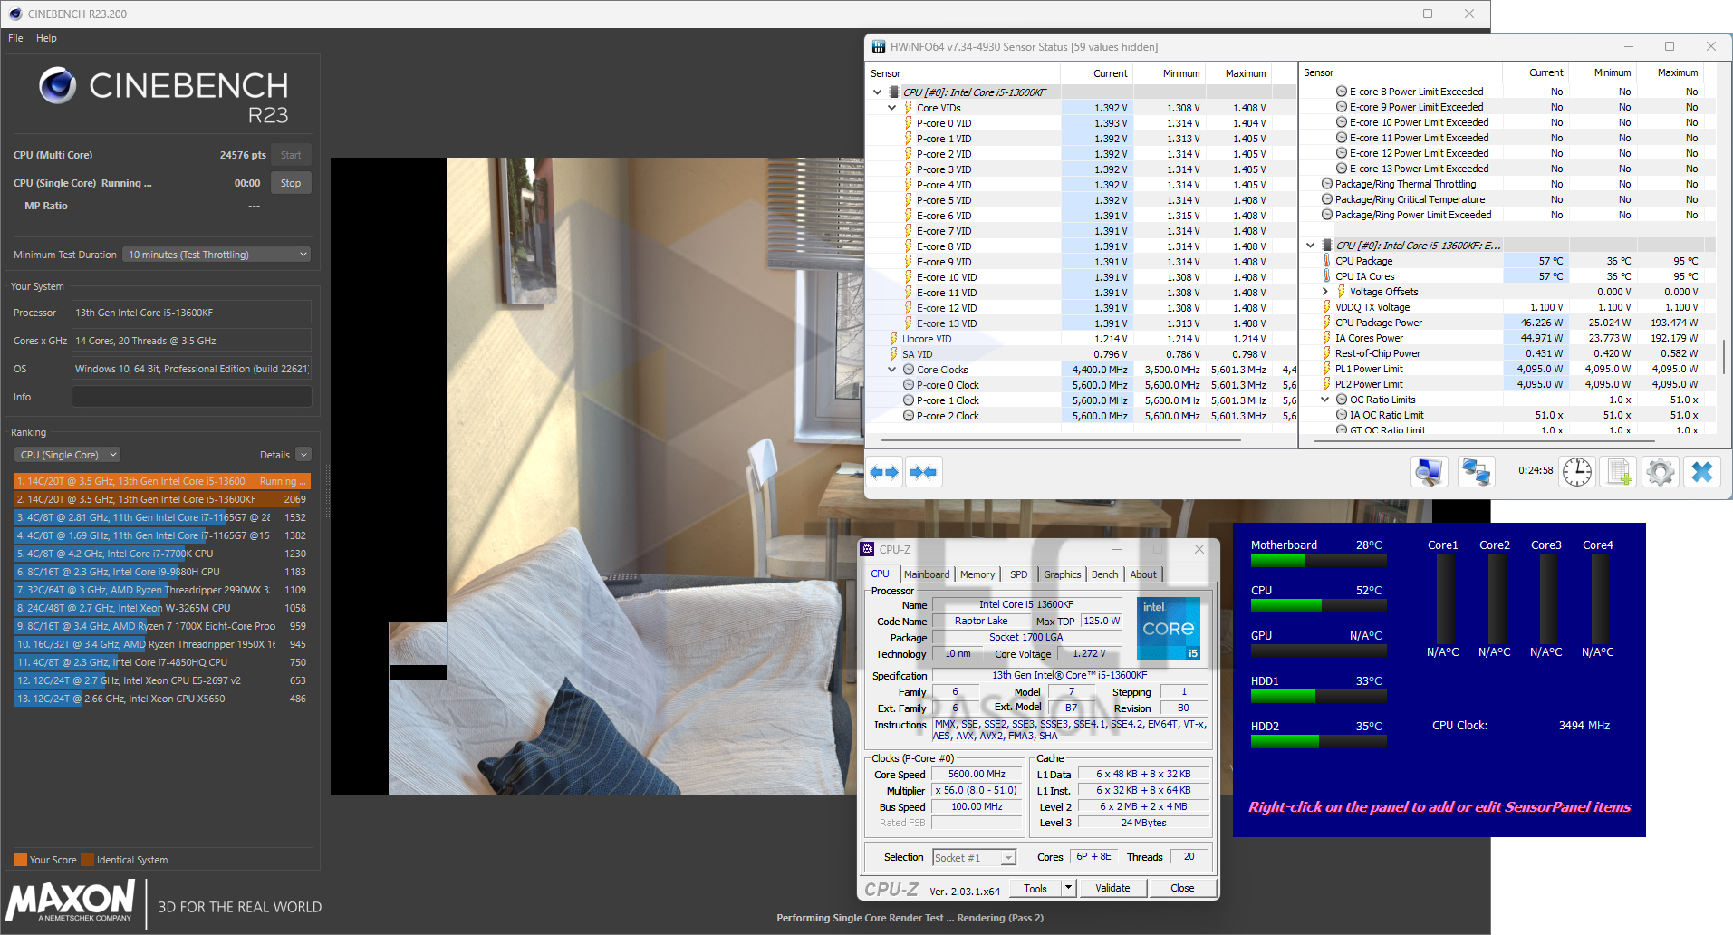Click the remote network computers icon
Screen dimensions: 1733x935
pyautogui.click(x=1477, y=472)
